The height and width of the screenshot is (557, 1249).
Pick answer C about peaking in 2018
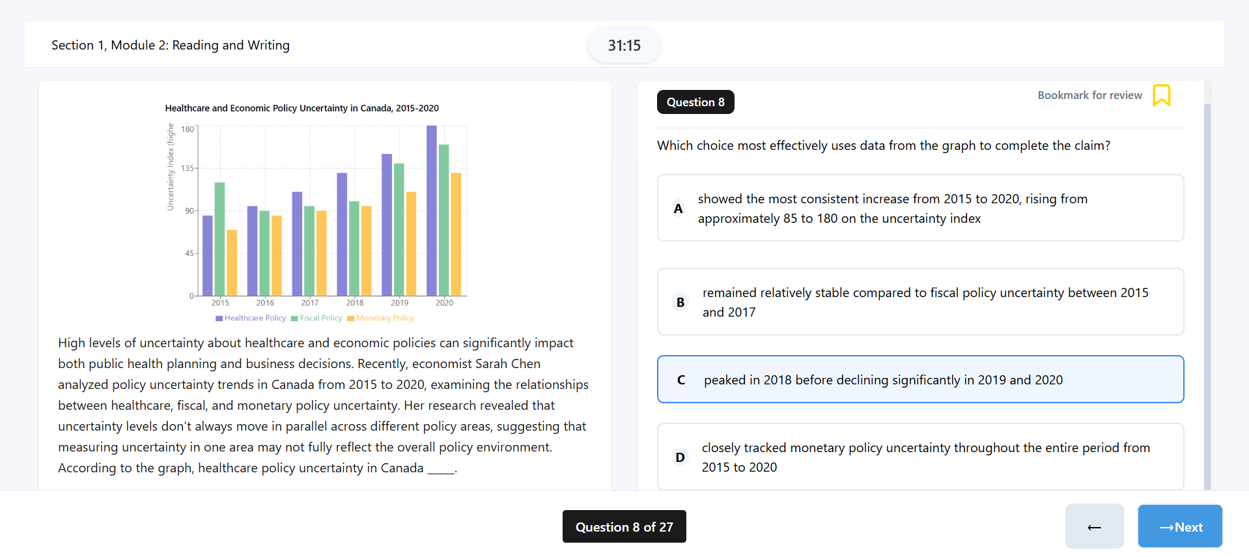point(919,380)
